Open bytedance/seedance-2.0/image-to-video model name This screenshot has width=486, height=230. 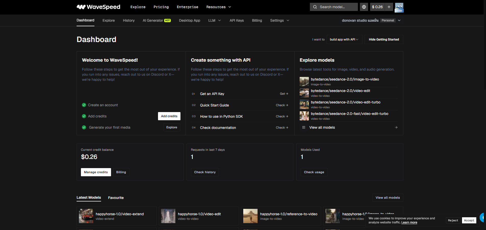click(x=345, y=79)
